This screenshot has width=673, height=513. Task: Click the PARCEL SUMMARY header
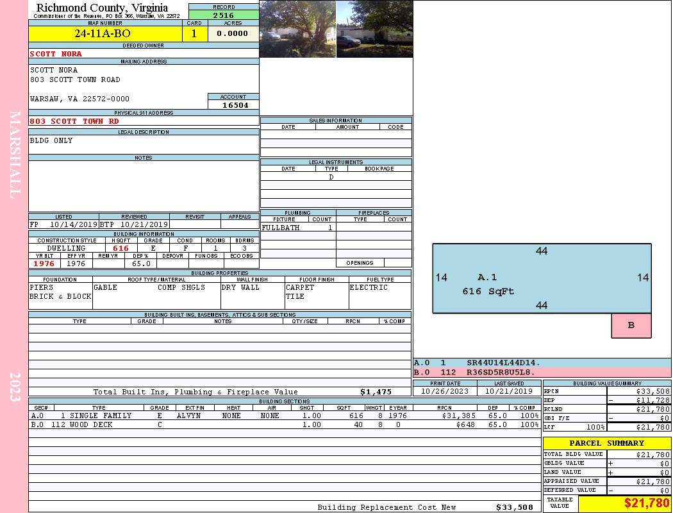607,443
